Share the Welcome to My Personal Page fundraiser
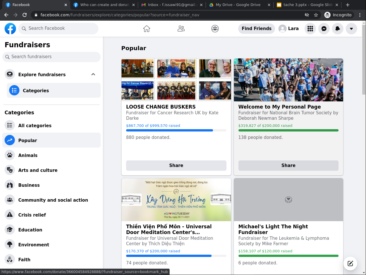Screen dimensions: 366x275 click(289, 166)
